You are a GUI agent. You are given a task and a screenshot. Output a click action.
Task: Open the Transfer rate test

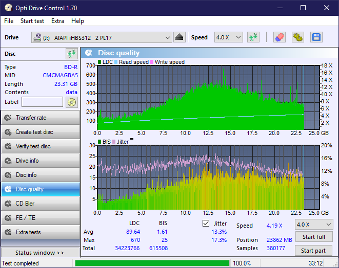pos(40,118)
